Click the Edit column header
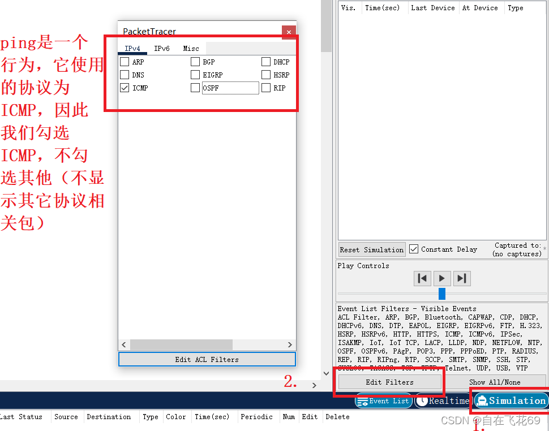The height and width of the screenshot is (431, 549). (x=311, y=417)
